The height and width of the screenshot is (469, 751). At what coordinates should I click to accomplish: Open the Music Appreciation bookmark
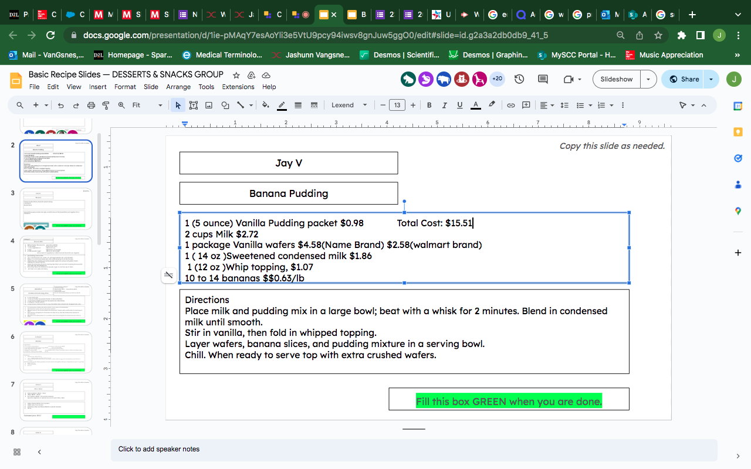[665, 55]
